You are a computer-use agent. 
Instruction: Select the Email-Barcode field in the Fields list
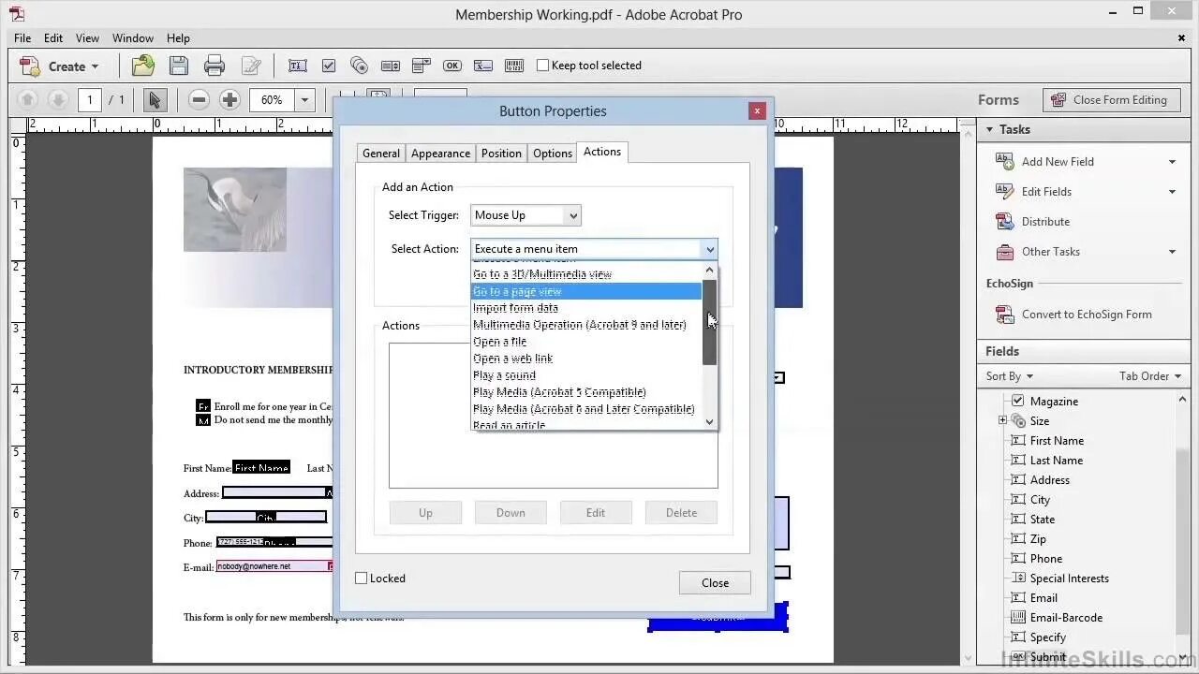click(x=1066, y=618)
